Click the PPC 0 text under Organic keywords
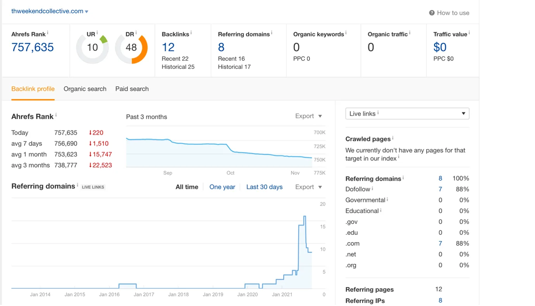Viewport: 535px width, 306px height. click(302, 59)
